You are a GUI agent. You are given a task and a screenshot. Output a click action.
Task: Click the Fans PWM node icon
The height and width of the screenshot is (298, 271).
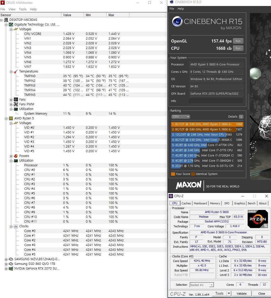pos(16,104)
